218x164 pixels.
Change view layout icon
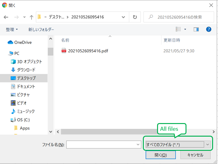[x=178, y=29]
